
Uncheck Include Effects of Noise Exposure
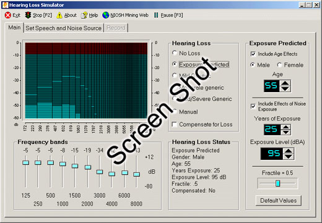click(x=253, y=106)
